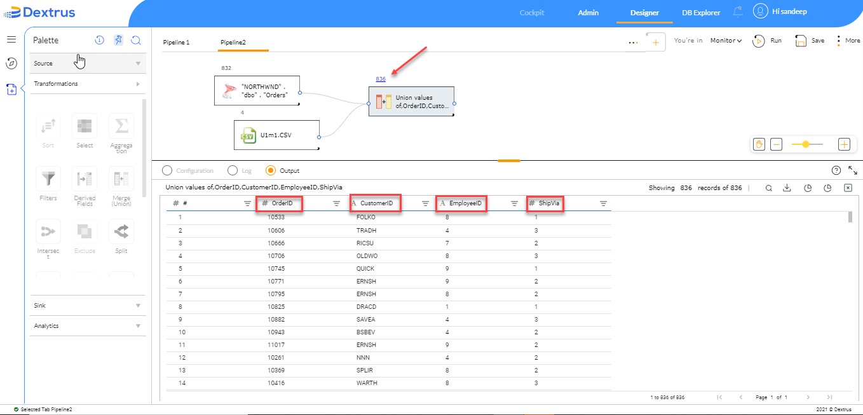Open the Cockpit menu

tap(532, 13)
